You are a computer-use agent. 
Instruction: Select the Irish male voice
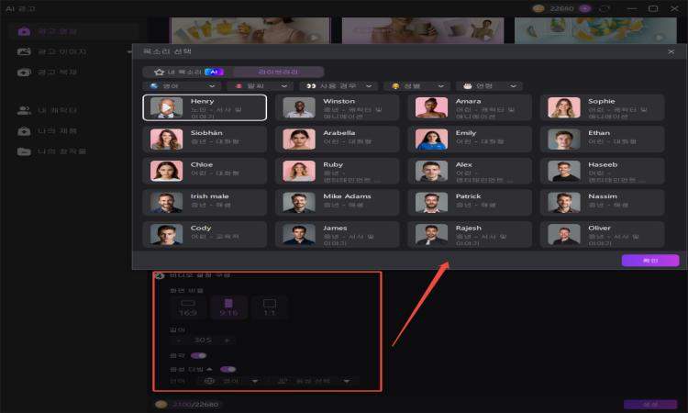(205, 202)
